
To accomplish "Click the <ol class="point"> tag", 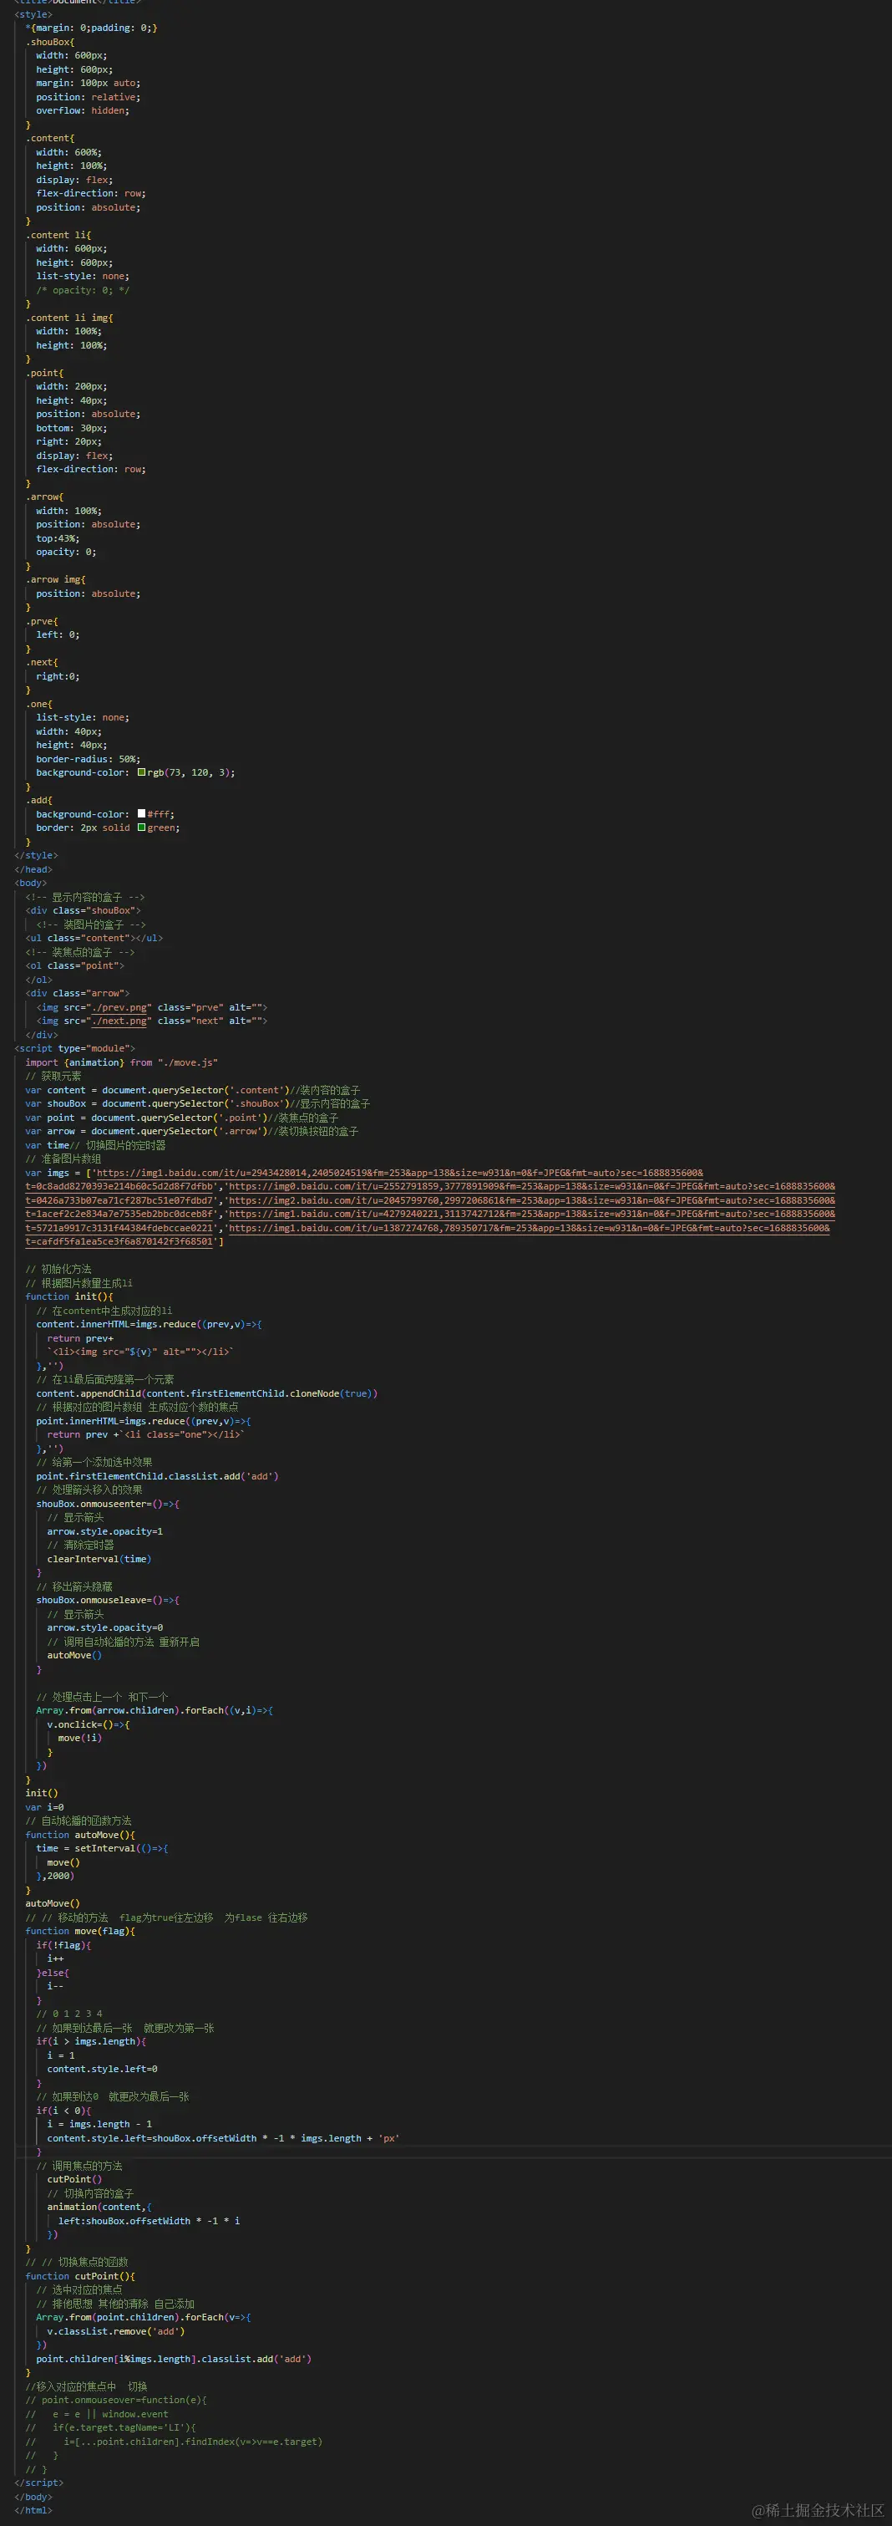I will pos(74,965).
